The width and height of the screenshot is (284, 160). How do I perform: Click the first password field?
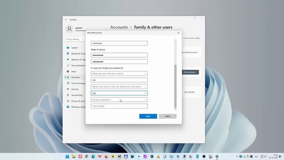click(119, 55)
